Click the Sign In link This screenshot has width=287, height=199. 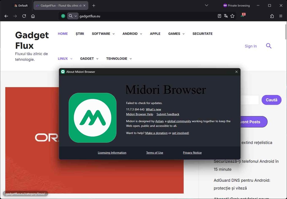tap(251, 46)
